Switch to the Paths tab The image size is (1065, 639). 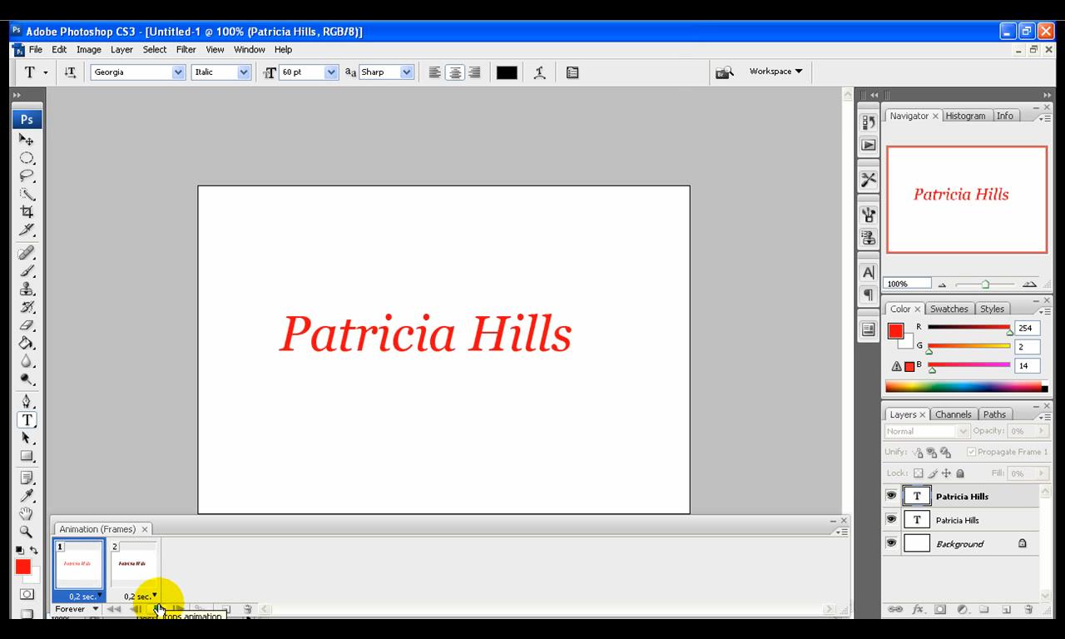click(x=994, y=414)
